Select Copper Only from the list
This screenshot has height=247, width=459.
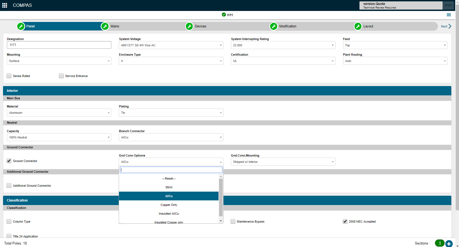pyautogui.click(x=169, y=205)
